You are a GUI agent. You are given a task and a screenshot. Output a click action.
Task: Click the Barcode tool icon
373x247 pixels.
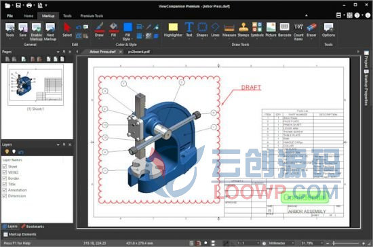[285, 30]
